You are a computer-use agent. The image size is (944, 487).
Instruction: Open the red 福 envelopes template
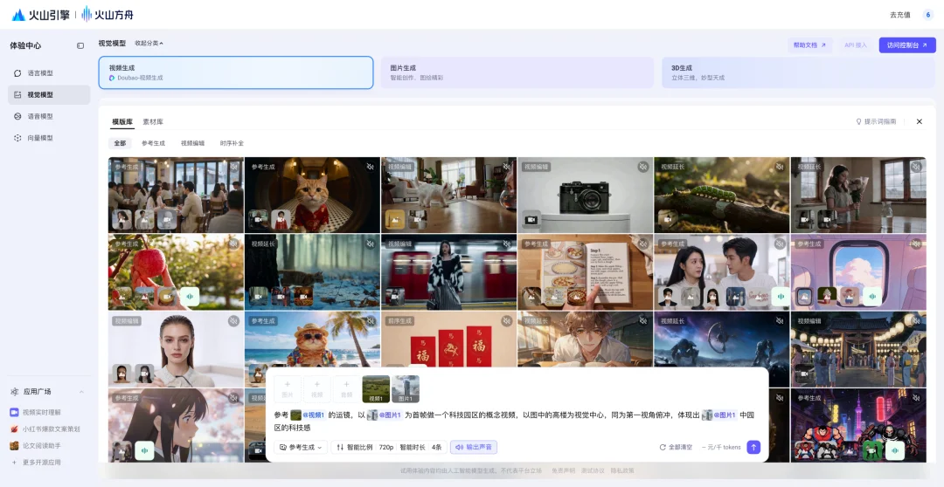pos(448,340)
